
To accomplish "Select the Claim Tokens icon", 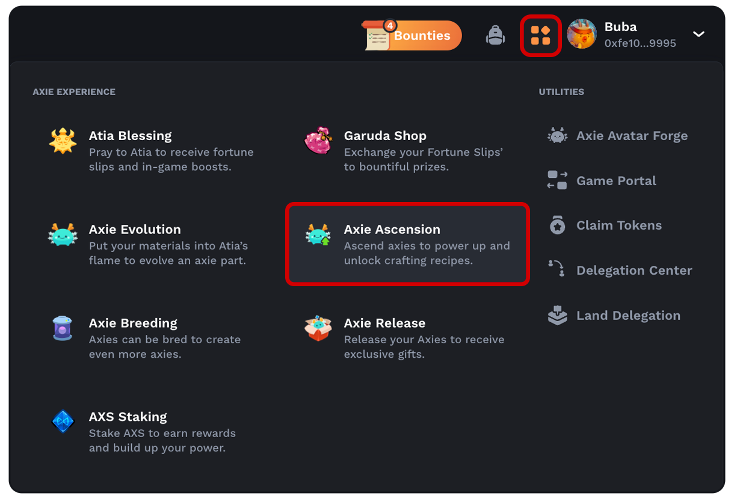I will 557,225.
